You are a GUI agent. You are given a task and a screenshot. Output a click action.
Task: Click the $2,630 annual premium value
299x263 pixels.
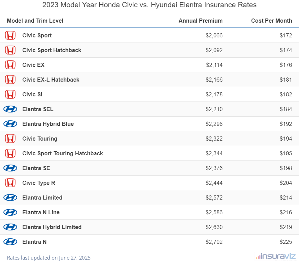(x=214, y=227)
